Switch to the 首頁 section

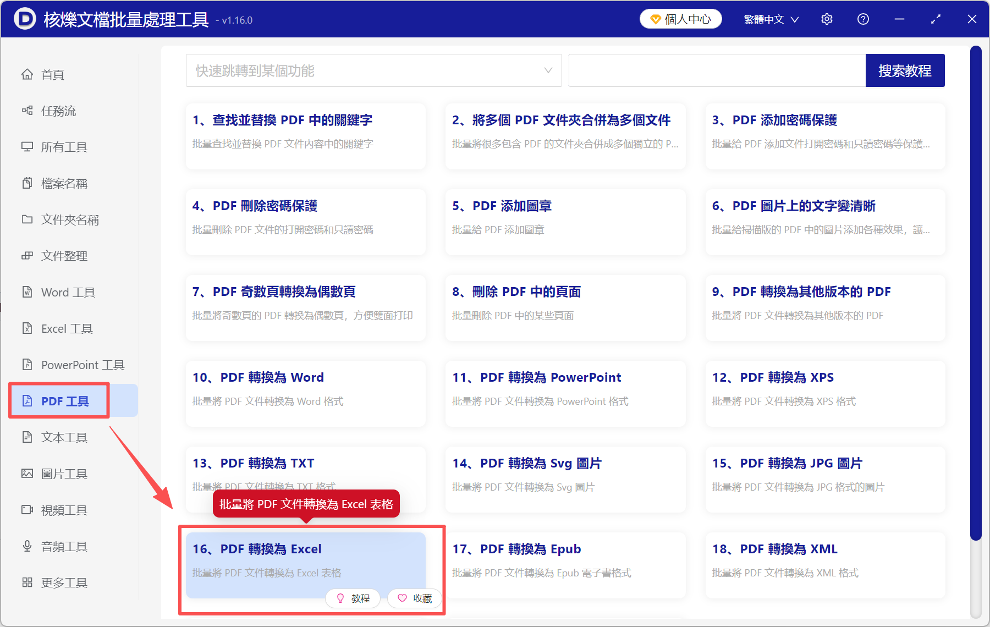[53, 74]
